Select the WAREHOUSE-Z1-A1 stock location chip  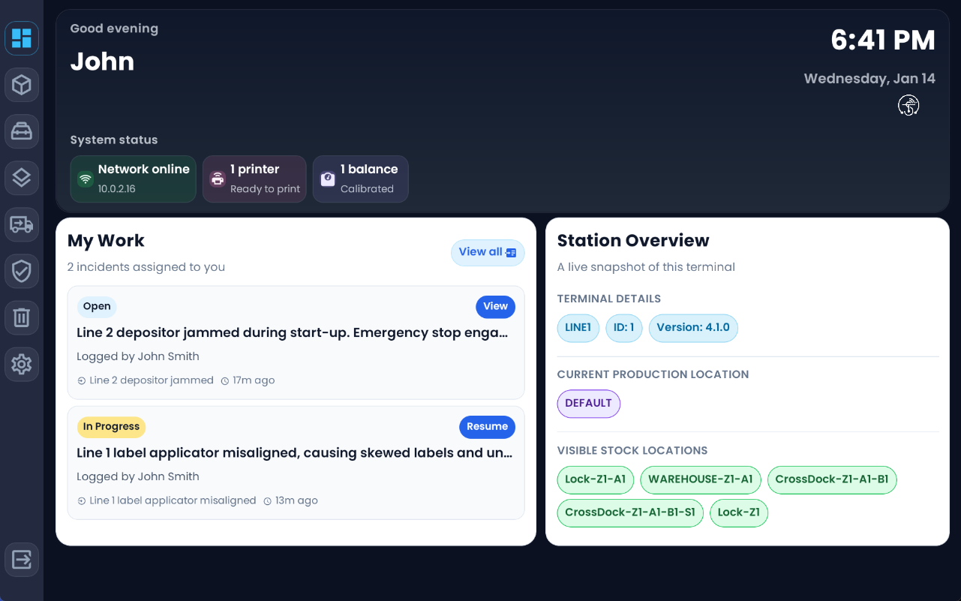700,479
